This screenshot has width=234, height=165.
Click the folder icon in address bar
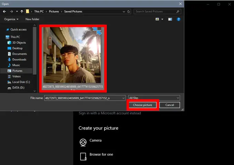click(x=28, y=11)
